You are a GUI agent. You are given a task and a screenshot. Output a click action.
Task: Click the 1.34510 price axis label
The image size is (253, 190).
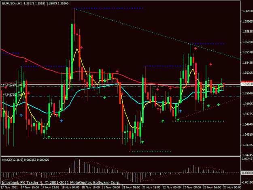247,134
